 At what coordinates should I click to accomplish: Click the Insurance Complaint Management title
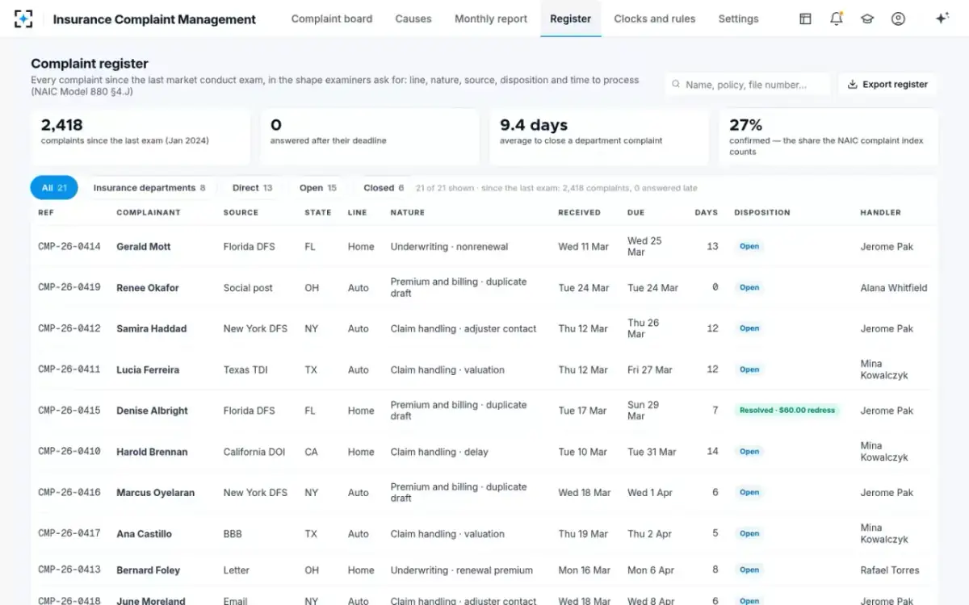click(154, 19)
